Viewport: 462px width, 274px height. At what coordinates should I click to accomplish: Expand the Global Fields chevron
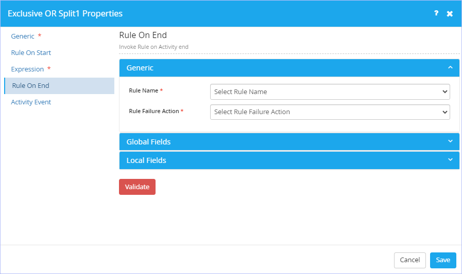(450, 141)
